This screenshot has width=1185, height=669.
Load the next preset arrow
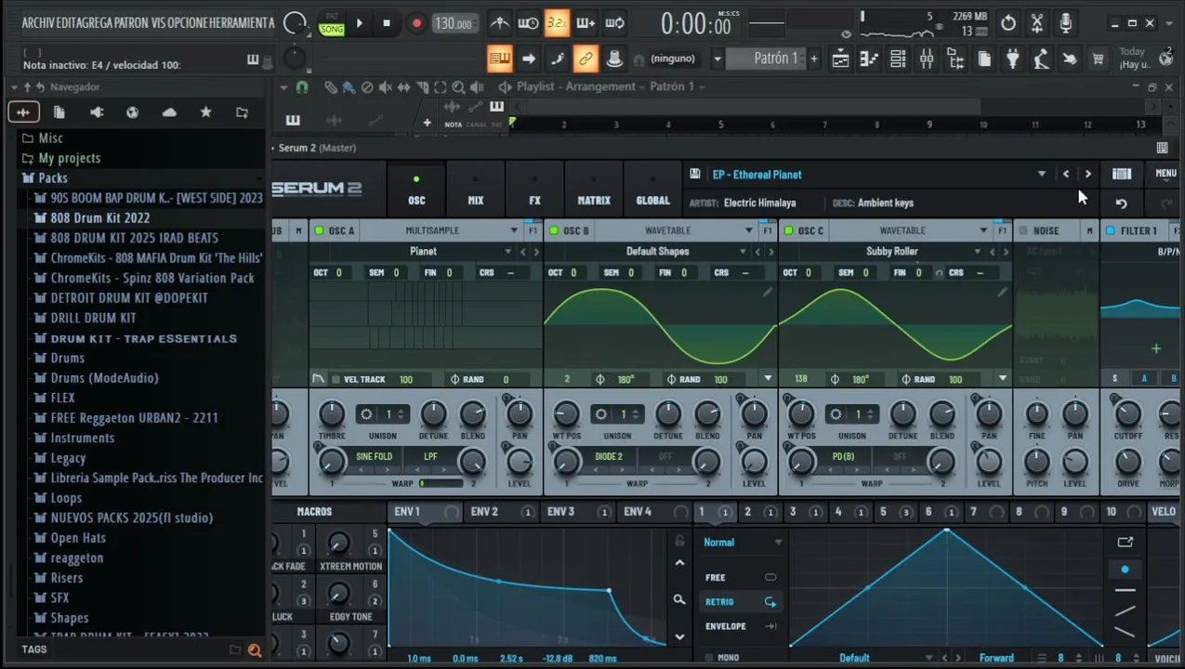pos(1087,174)
